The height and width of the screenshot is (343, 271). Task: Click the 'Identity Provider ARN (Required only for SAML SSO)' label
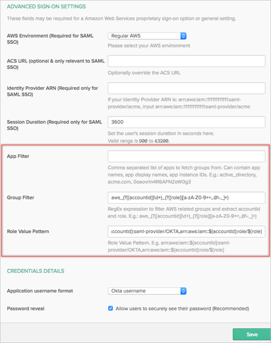52,91
